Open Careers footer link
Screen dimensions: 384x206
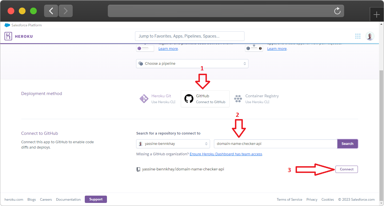46,200
